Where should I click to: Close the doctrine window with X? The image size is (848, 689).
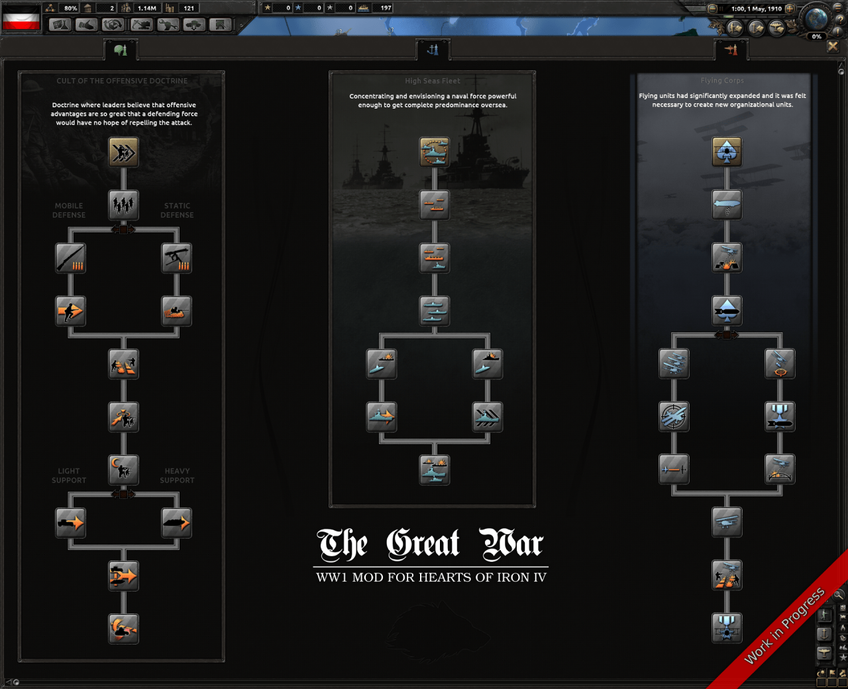tap(833, 46)
